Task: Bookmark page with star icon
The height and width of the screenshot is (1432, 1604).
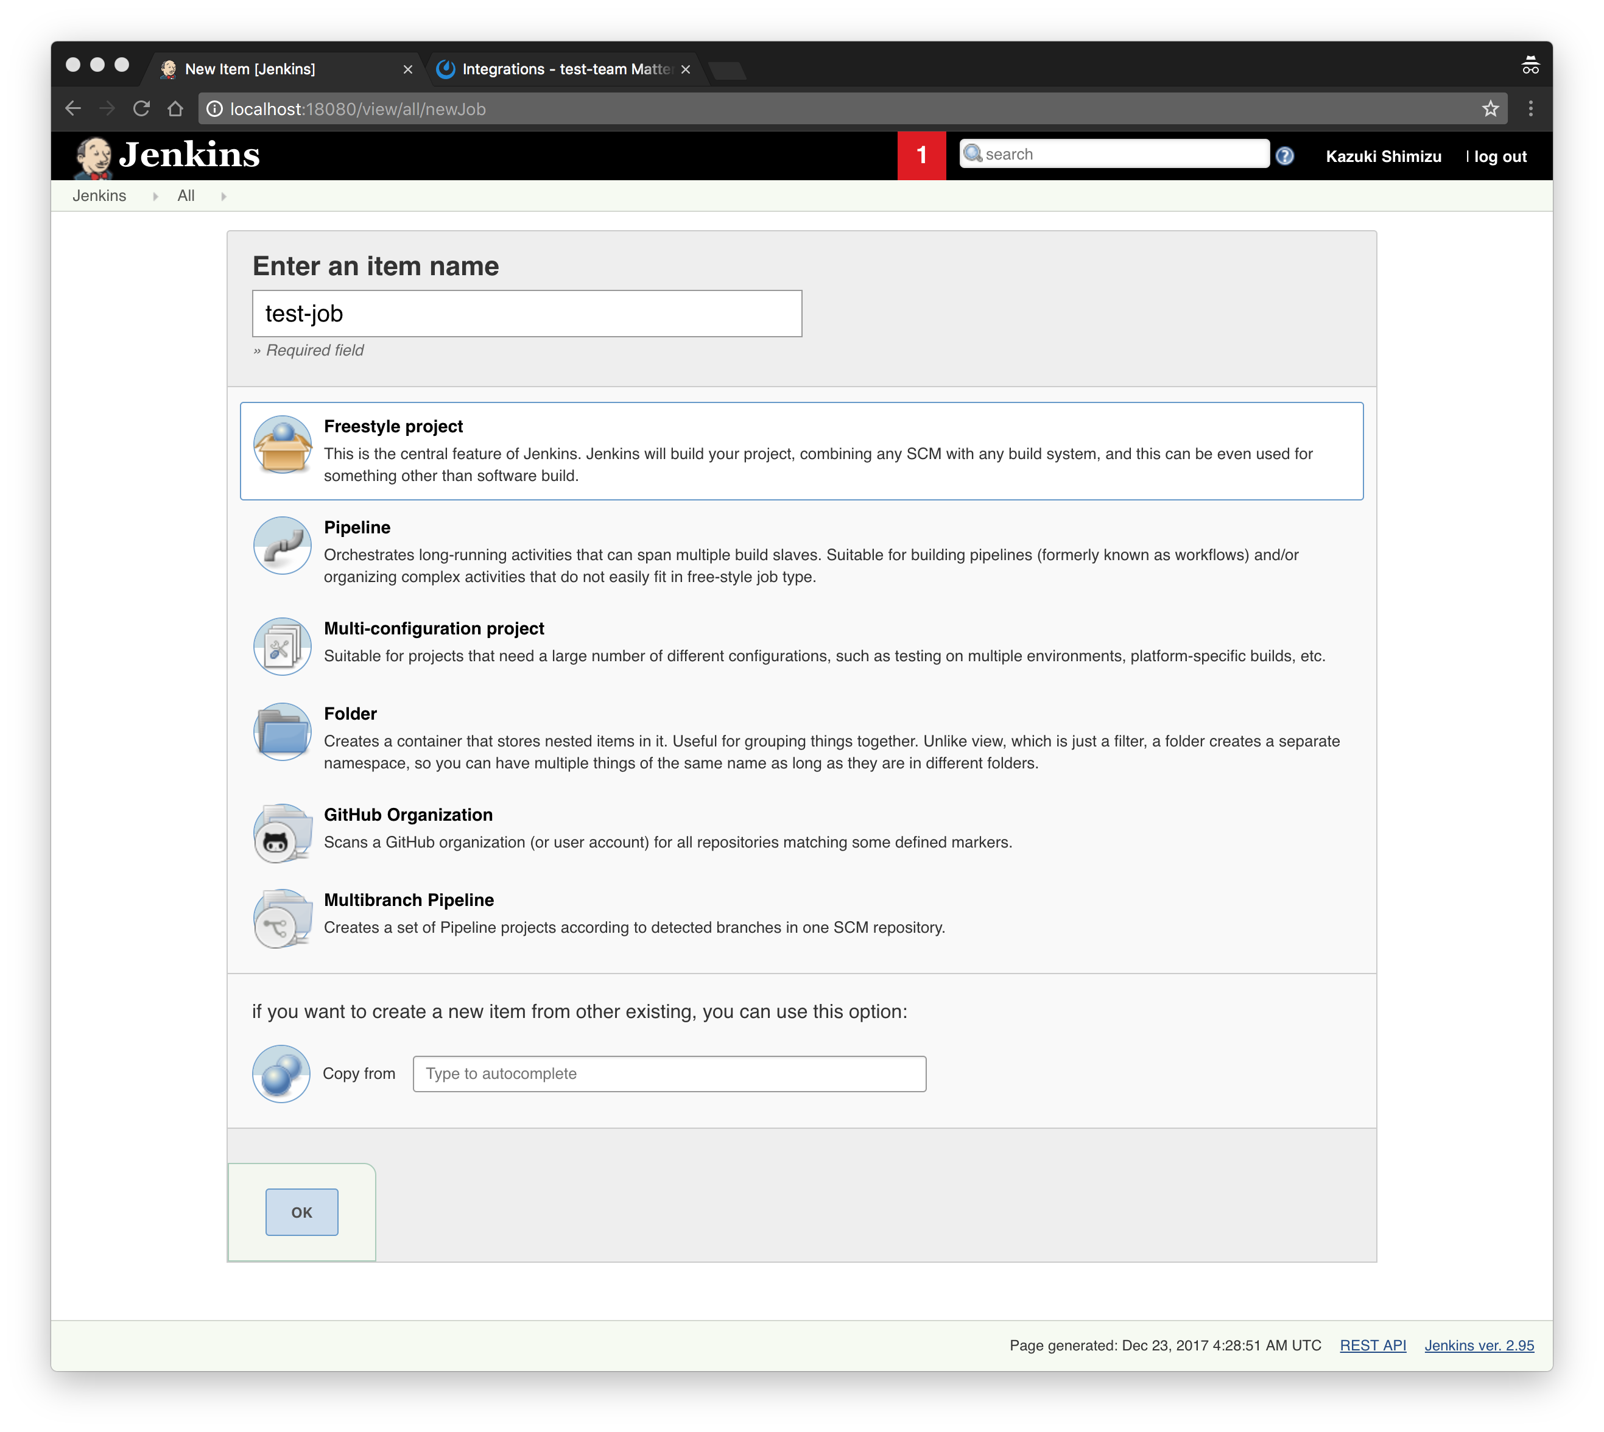Action: 1490,108
